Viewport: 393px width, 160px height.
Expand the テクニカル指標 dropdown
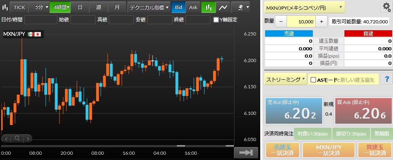(x=149, y=7)
